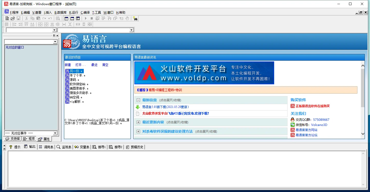Image resolution: width=370 pixels, height=192 pixels.
Task: Open the 无对应事件 dropdown at panel bottom
Action: click(x=55, y=133)
